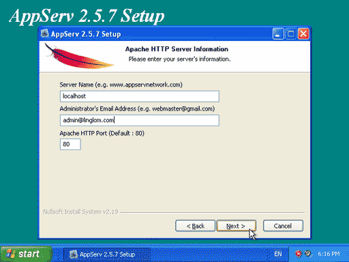Minimize the AppServ 2.5.7 Setup window

coord(278,34)
